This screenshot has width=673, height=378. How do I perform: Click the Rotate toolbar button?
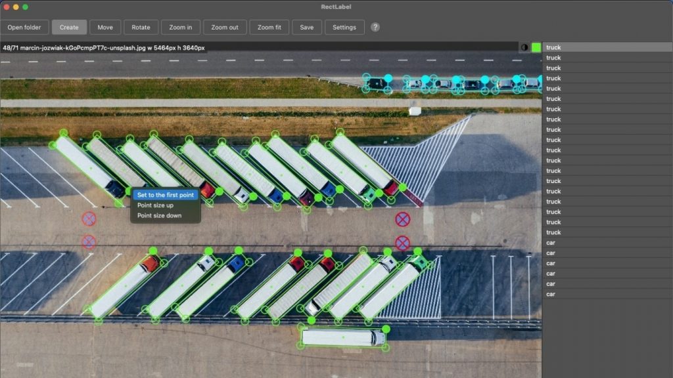tap(141, 28)
